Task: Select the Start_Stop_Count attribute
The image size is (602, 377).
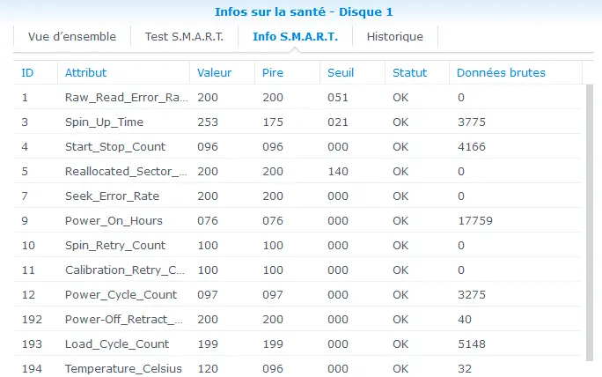Action: 115,146
